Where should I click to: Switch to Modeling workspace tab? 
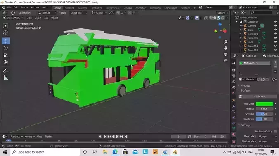tap(69, 8)
